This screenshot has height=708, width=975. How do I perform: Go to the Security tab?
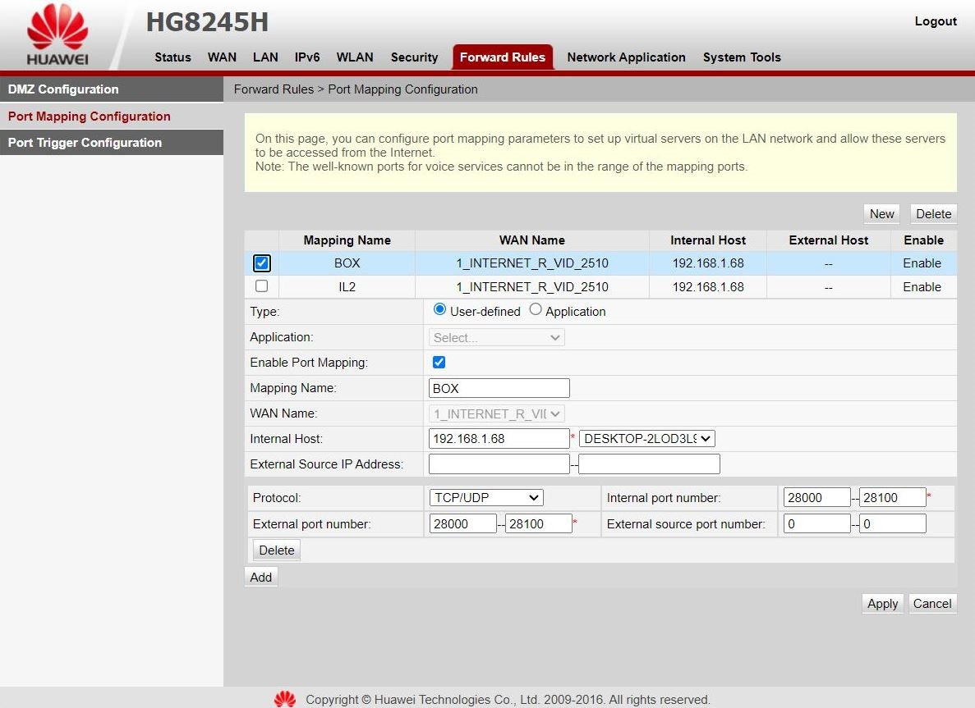(x=414, y=57)
